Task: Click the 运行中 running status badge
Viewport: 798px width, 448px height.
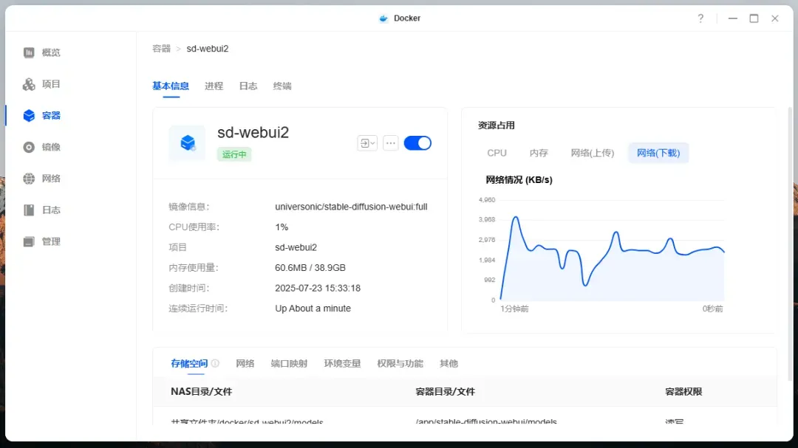Action: (234, 154)
